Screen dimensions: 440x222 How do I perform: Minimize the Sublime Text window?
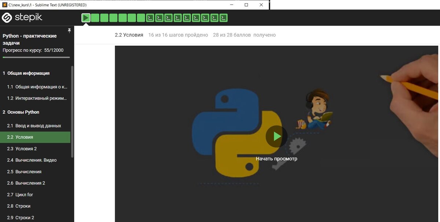pyautogui.click(x=232, y=5)
